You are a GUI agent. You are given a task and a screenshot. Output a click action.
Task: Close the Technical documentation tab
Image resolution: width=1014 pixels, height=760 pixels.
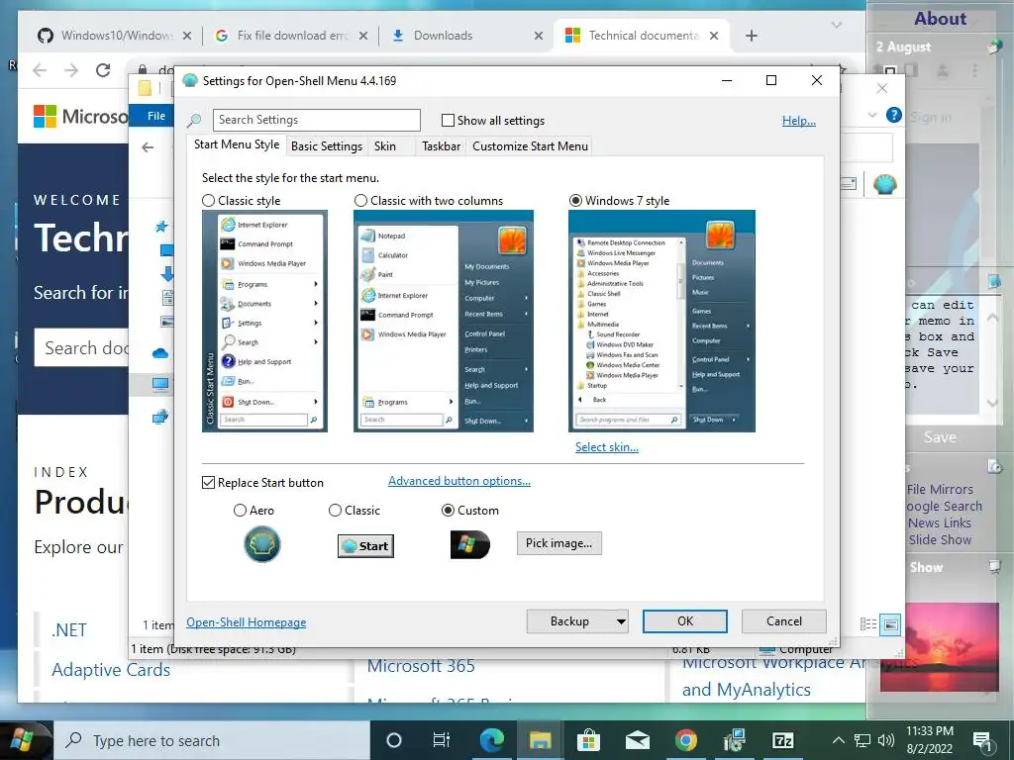point(714,36)
